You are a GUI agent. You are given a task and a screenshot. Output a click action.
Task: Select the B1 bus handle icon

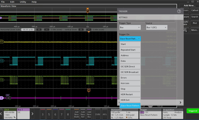coord(2,98)
